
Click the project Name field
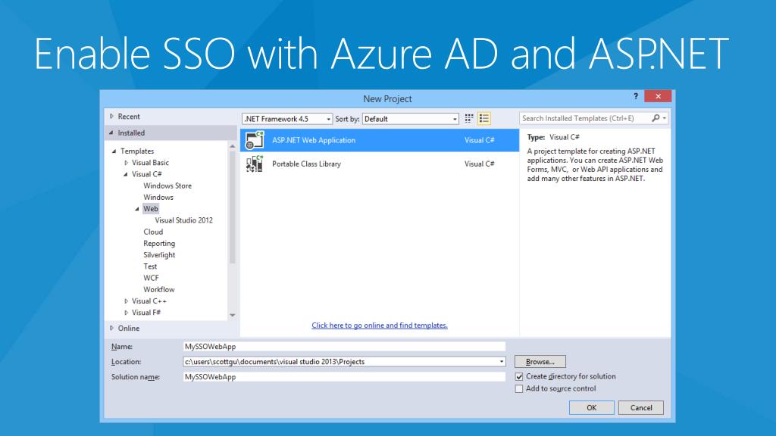pyautogui.click(x=344, y=347)
